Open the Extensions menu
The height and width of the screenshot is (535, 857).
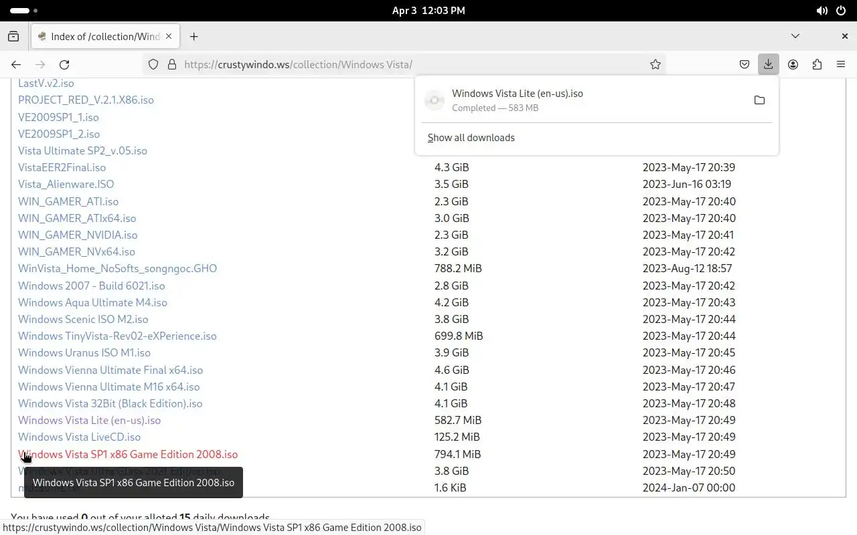(x=817, y=65)
